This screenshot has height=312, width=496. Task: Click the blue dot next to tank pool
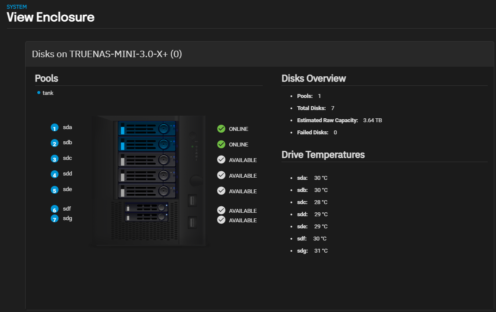[x=39, y=92]
